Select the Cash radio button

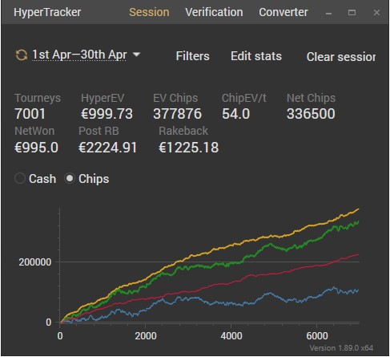click(x=20, y=178)
